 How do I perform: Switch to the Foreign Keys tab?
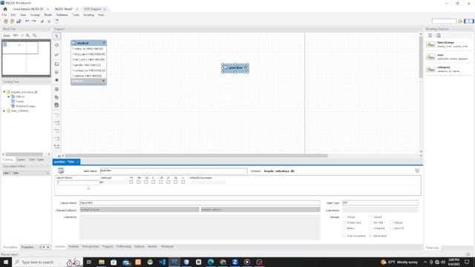[x=91, y=246]
